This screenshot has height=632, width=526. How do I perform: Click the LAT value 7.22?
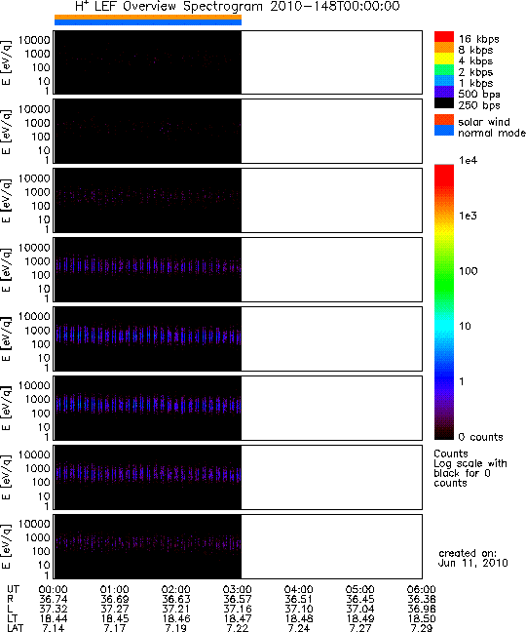[x=238, y=628]
